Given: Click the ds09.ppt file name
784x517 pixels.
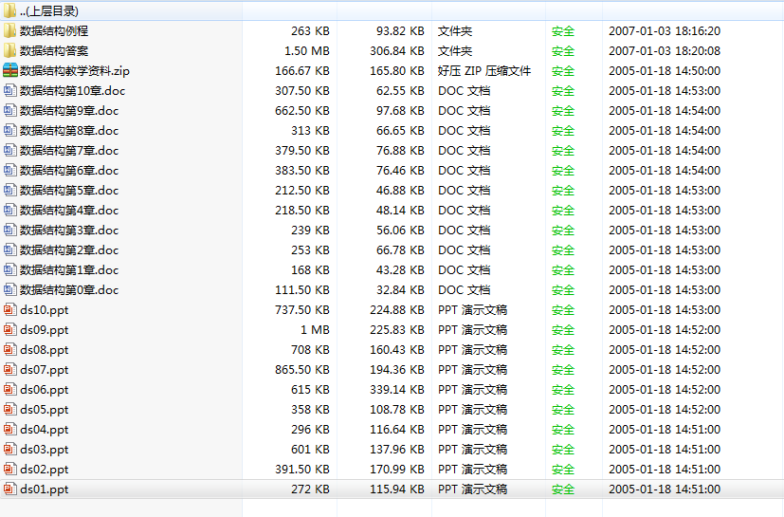Looking at the screenshot, I should coord(45,330).
